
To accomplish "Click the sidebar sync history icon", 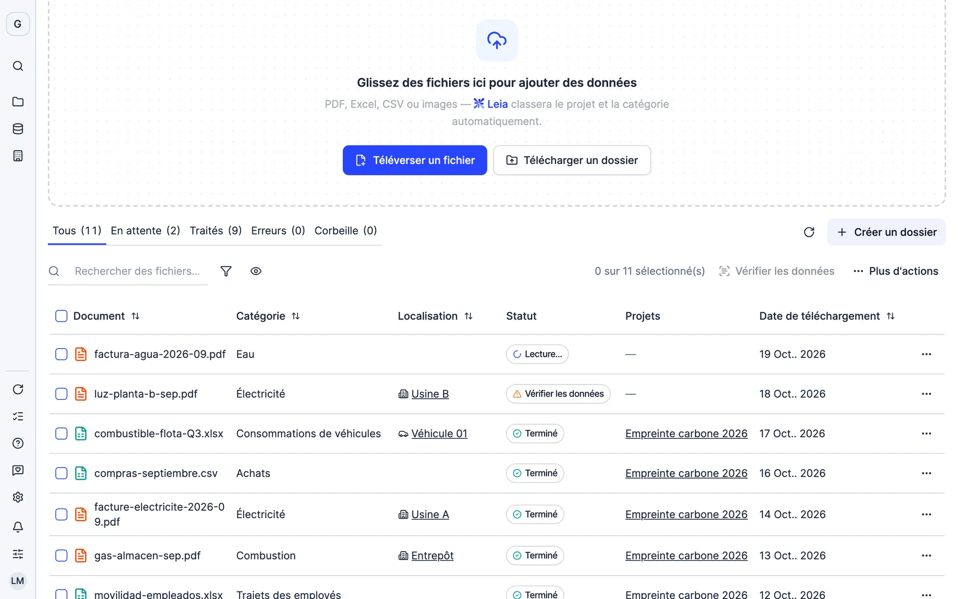I will pyautogui.click(x=18, y=389).
